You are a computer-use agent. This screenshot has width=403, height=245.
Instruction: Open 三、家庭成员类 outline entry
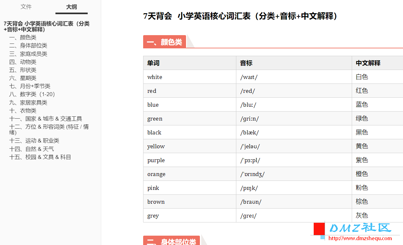click(28, 54)
